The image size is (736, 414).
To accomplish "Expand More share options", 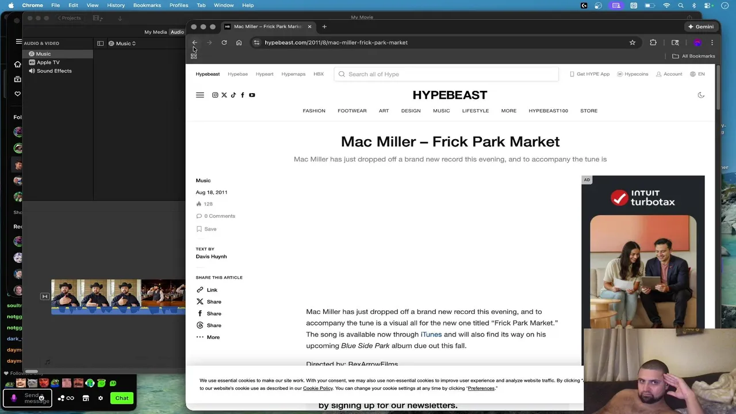I will point(208,338).
